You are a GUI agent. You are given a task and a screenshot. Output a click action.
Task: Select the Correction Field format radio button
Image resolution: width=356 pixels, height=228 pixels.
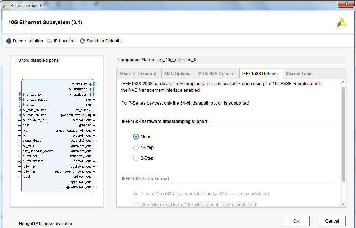pos(136,205)
